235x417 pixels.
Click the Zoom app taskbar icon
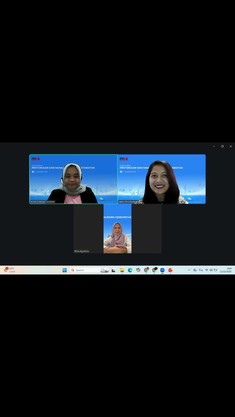tap(162, 270)
